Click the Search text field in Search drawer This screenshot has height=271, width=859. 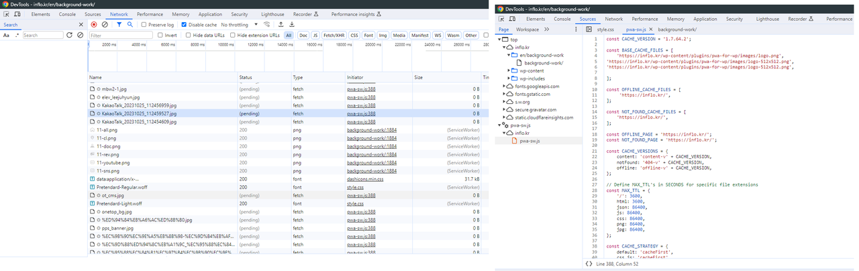click(42, 35)
